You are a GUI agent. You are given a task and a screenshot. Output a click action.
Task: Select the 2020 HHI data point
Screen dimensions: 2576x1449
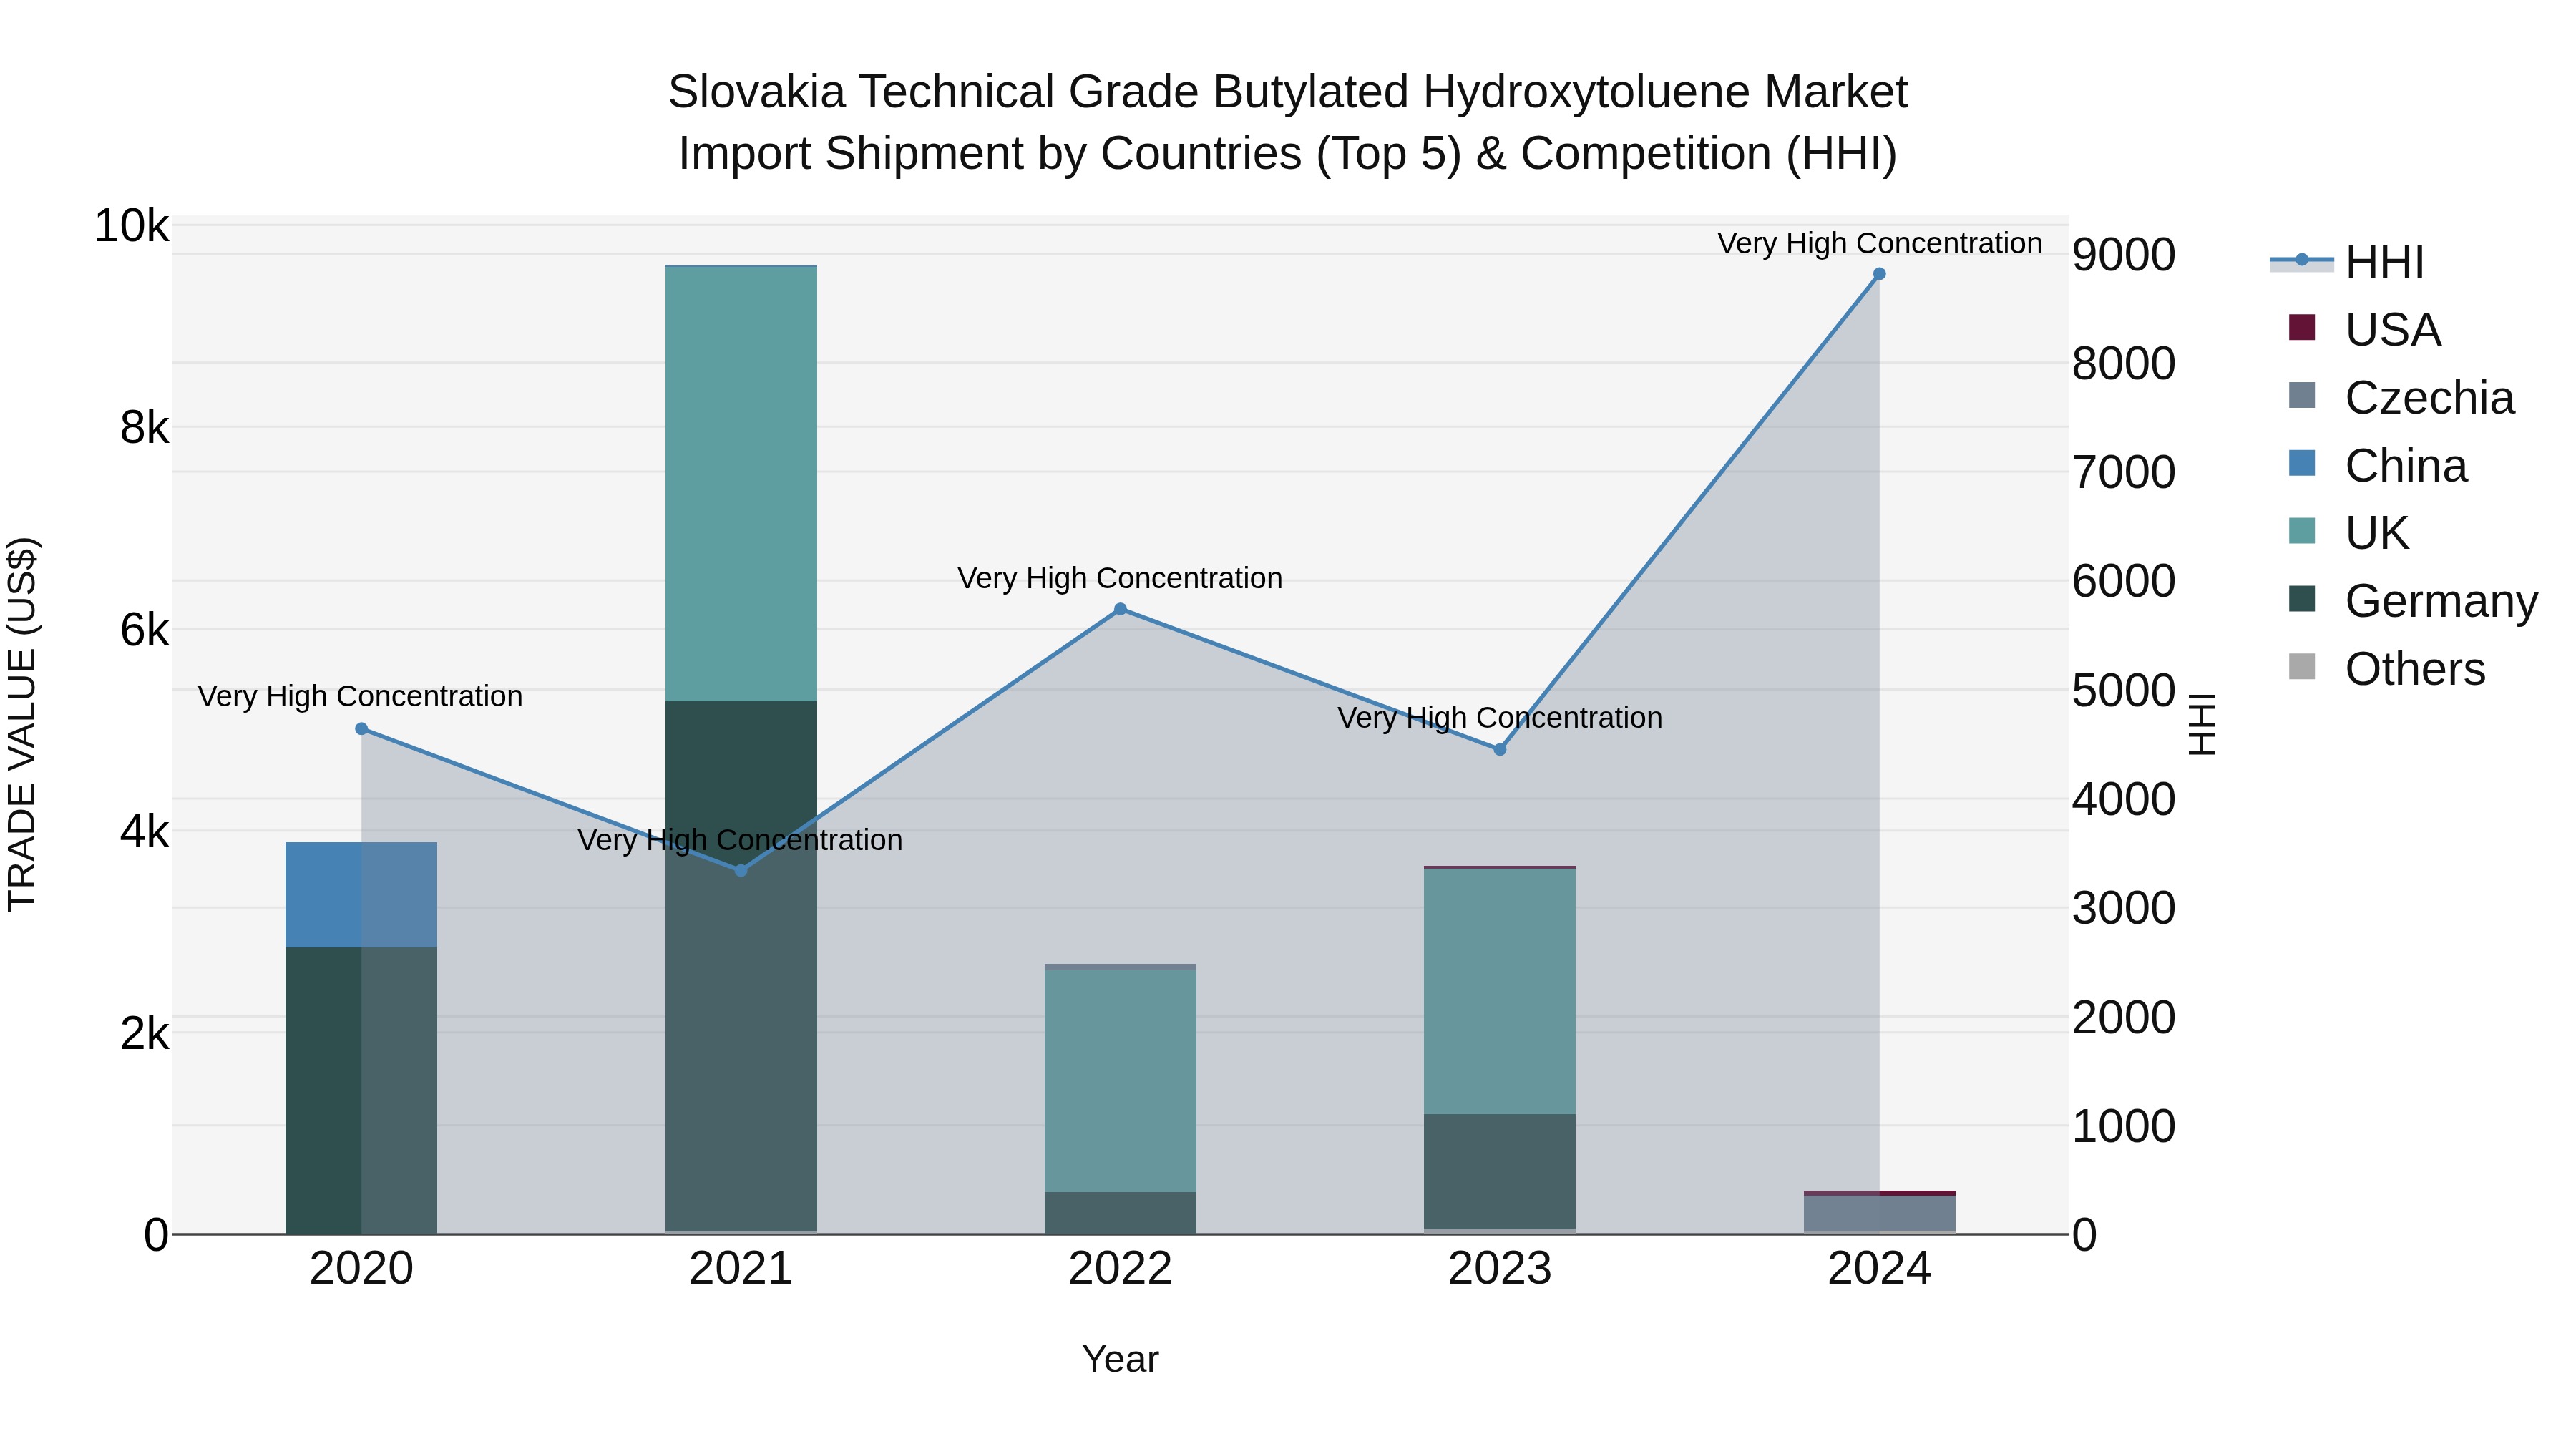coord(361,729)
